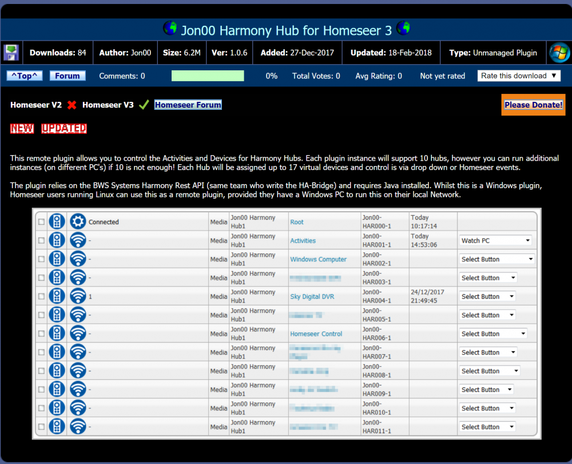Image resolution: width=572 pixels, height=464 pixels.
Task: Click the floppy disk download icon
Action: click(x=11, y=53)
